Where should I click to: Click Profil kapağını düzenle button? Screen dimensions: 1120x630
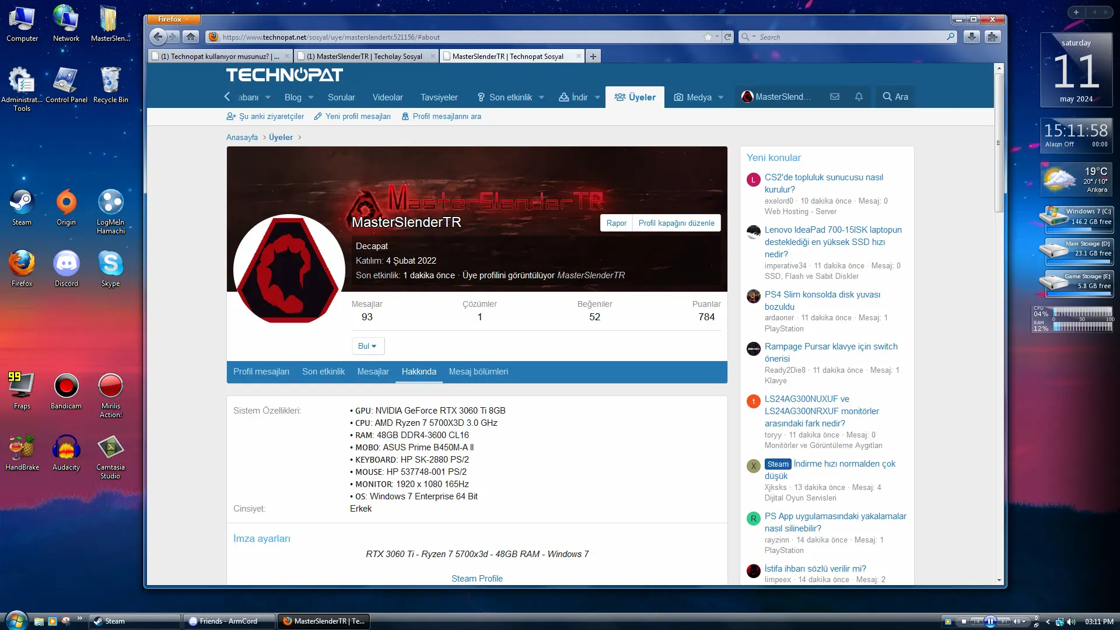tap(676, 223)
